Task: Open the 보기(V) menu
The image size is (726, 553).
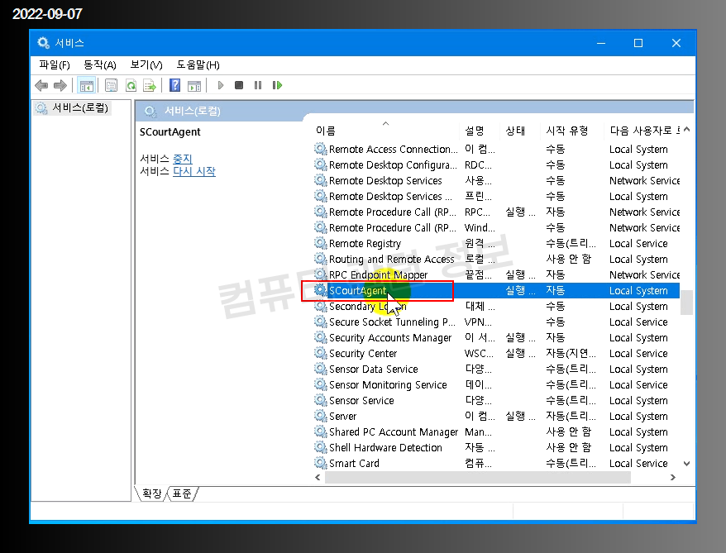Action: point(146,64)
